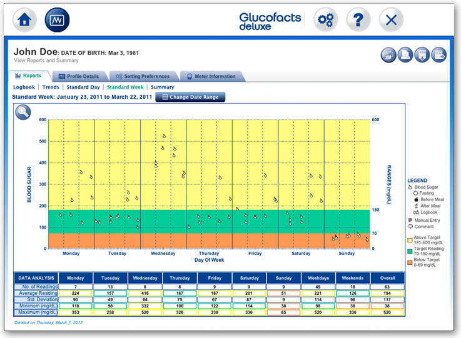Open the reports graph icon in header

[x=58, y=19]
